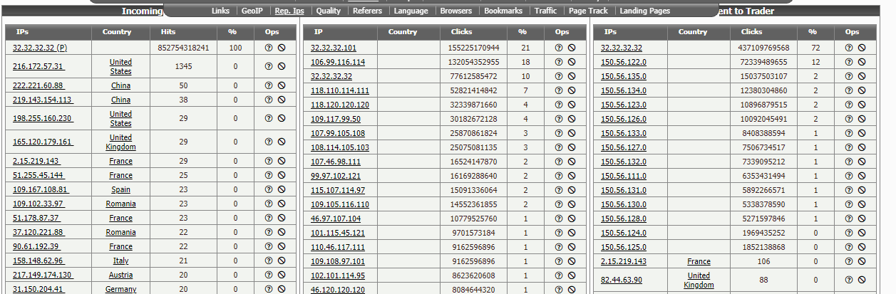Click Spain country link
This screenshot has width=896, height=294.
coord(121,190)
